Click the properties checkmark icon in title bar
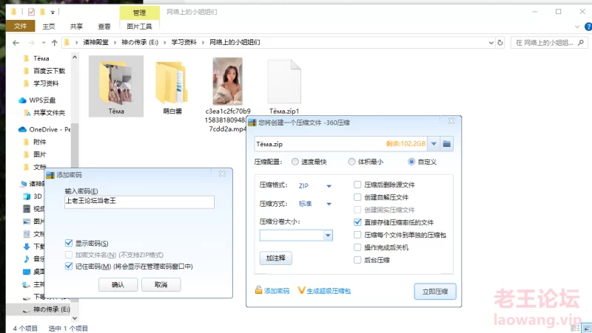This screenshot has height=333, width=592. pos(30,13)
